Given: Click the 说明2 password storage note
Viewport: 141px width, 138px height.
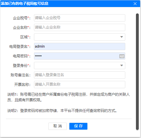Looking at the screenshot, I should coord(62,111).
